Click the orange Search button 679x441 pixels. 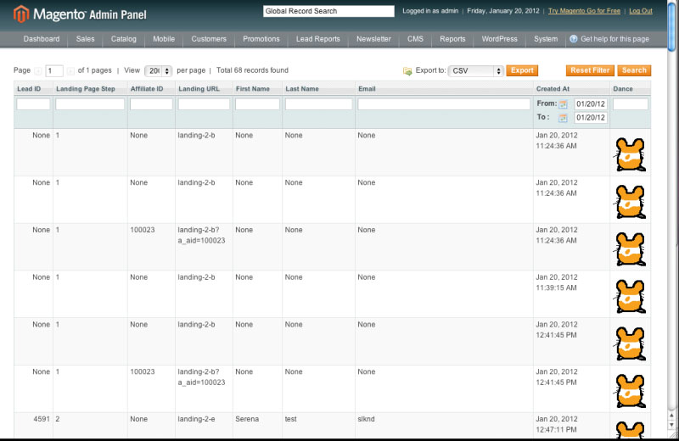coord(633,70)
